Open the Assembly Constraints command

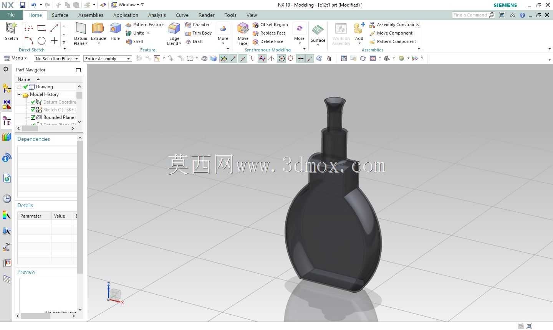coord(394,25)
